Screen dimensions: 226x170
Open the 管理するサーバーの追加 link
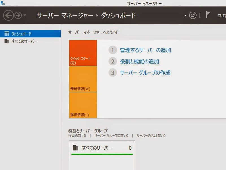[145, 50]
